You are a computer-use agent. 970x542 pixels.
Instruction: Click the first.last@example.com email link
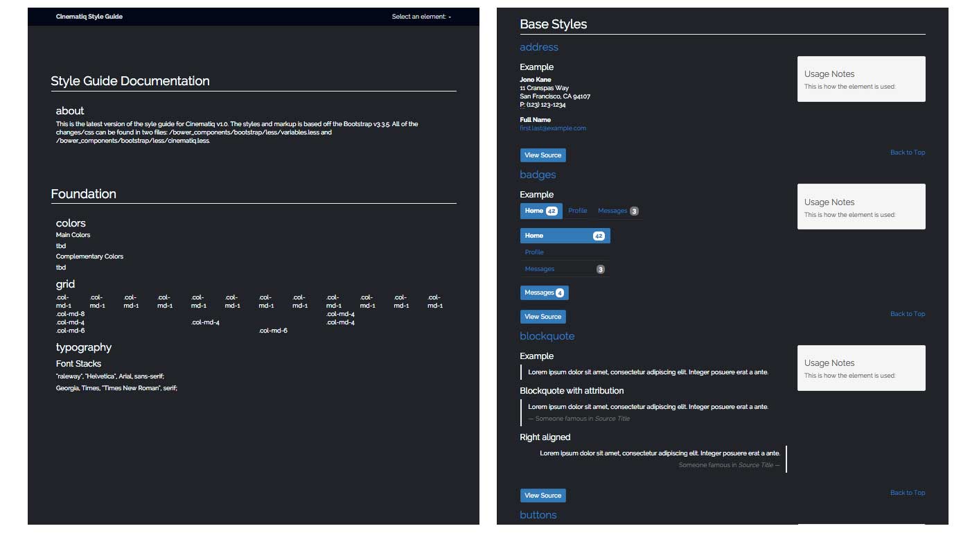coord(553,128)
